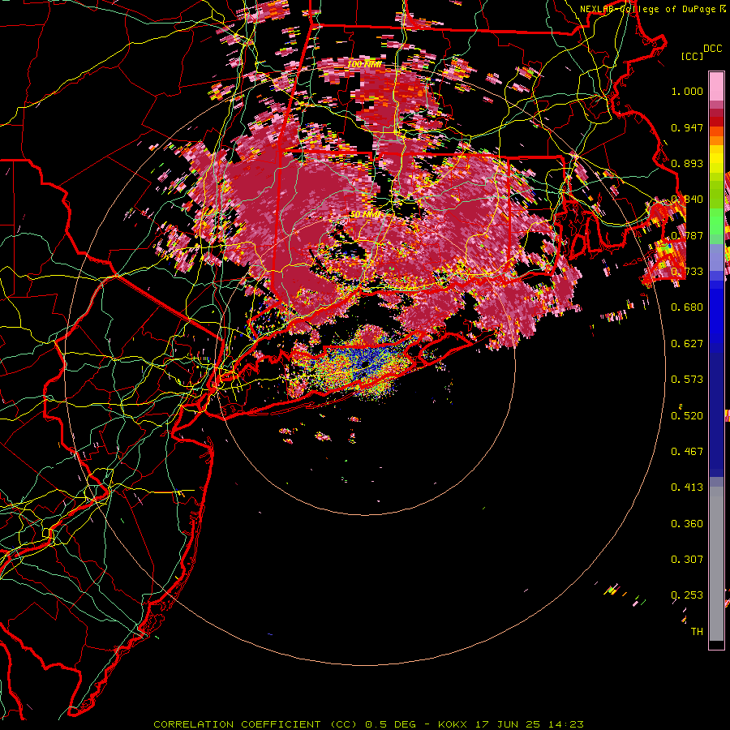
Task: Pick the bright green segment of the color scale
Action: [x=716, y=221]
